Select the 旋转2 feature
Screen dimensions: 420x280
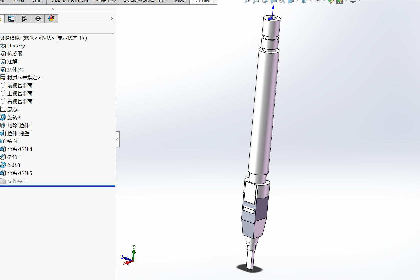(14, 118)
